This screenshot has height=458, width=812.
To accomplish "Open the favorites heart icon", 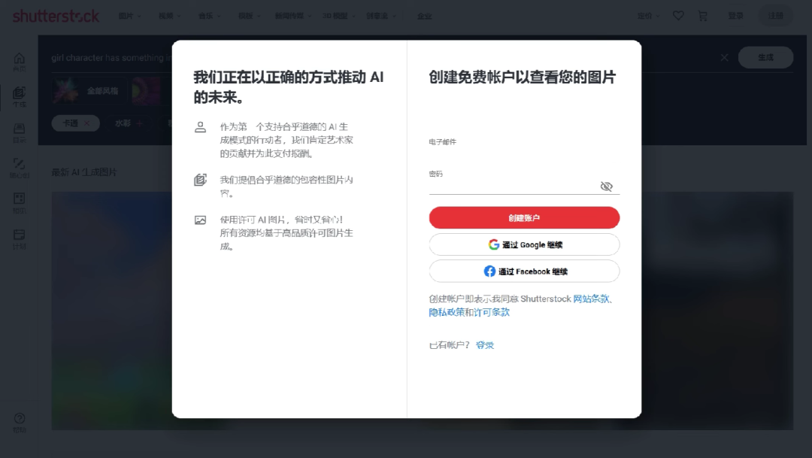I will click(678, 15).
